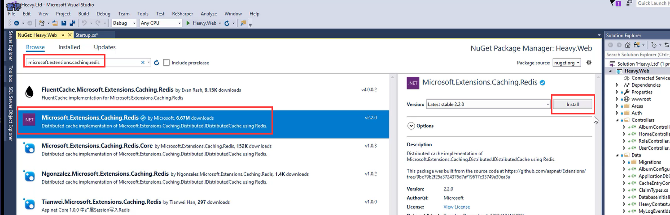Click the Open File folder icon
This screenshot has width=670, height=215.
point(55,23)
